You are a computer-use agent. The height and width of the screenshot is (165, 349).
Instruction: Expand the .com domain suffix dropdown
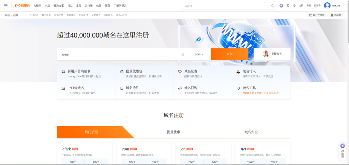pos(198,54)
